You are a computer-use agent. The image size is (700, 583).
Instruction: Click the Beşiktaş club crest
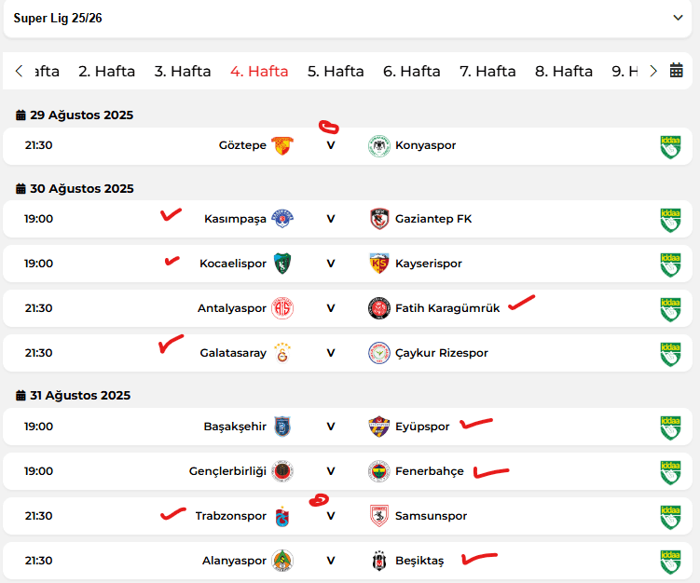(x=379, y=561)
